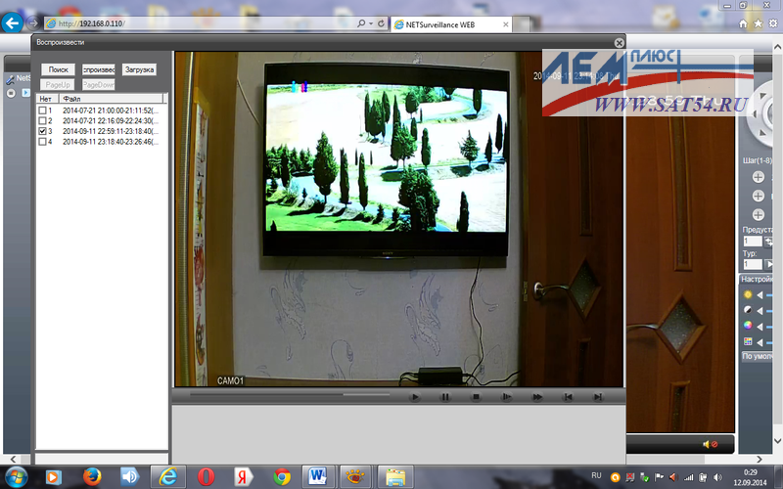Decrease contrast with half-circle icon arrow

pyautogui.click(x=760, y=310)
